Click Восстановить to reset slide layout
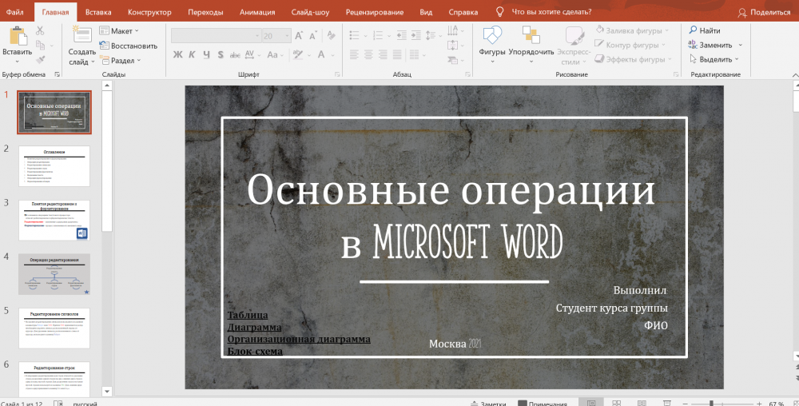 [x=128, y=46]
